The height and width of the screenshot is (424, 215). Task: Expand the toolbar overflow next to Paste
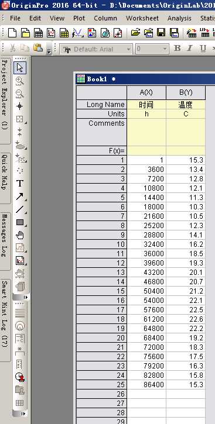pos(49,50)
